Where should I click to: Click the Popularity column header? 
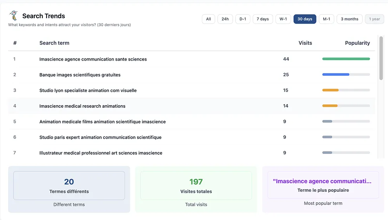tap(357, 43)
